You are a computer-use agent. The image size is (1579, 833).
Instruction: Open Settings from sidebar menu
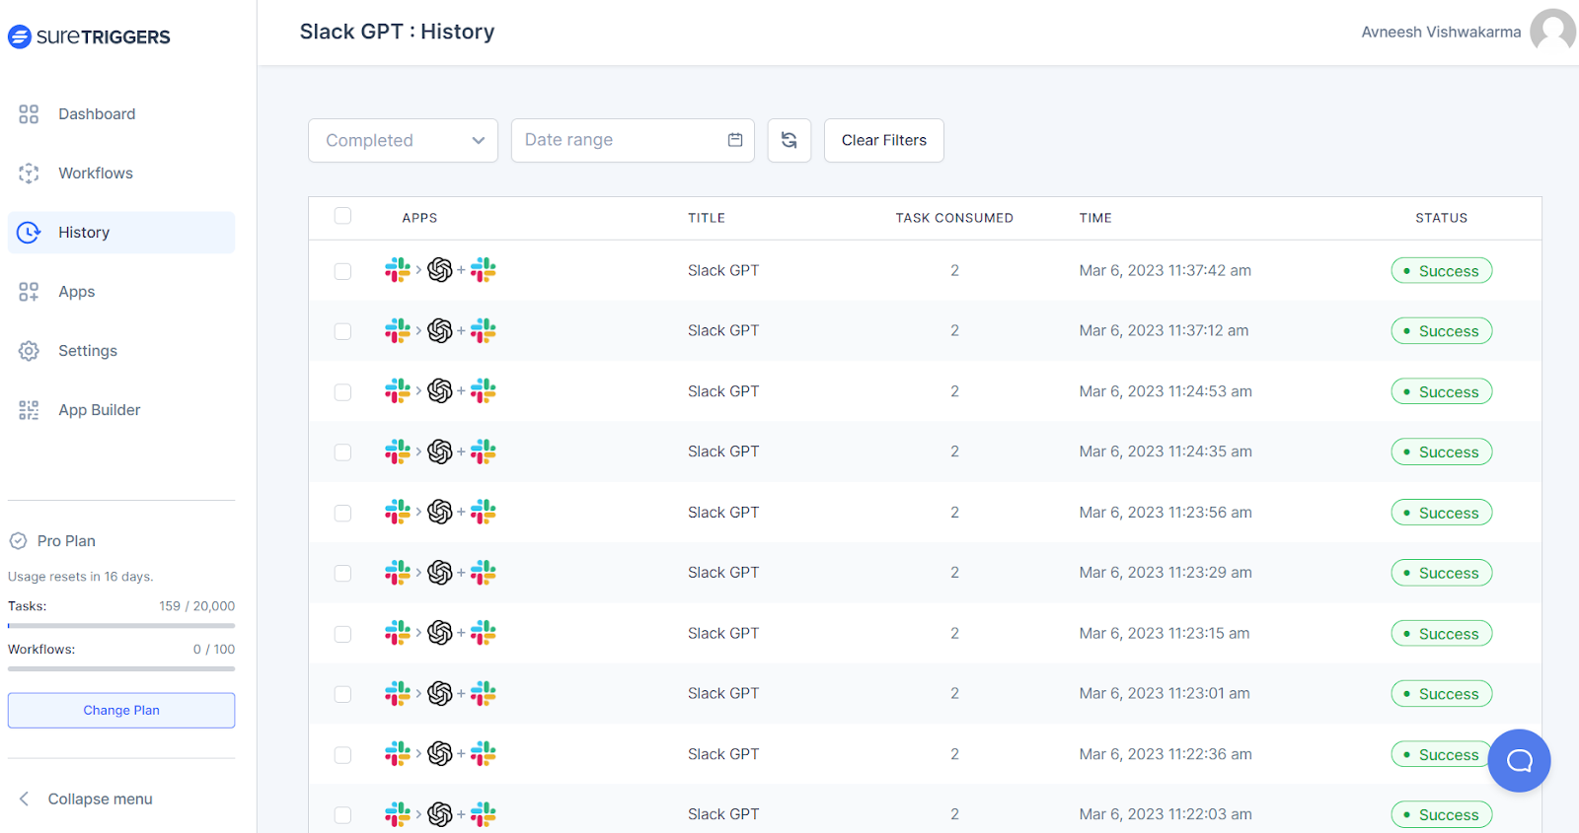(x=121, y=351)
